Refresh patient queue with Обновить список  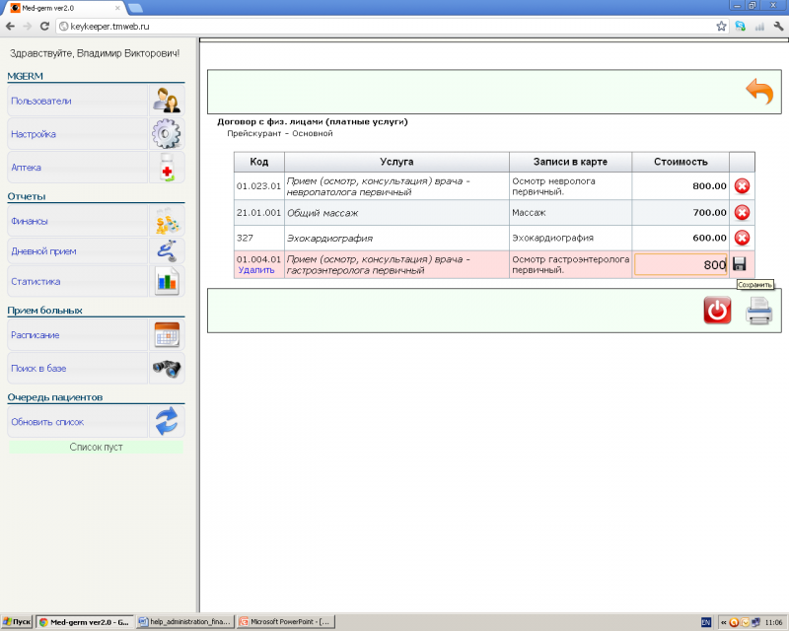click(77, 422)
